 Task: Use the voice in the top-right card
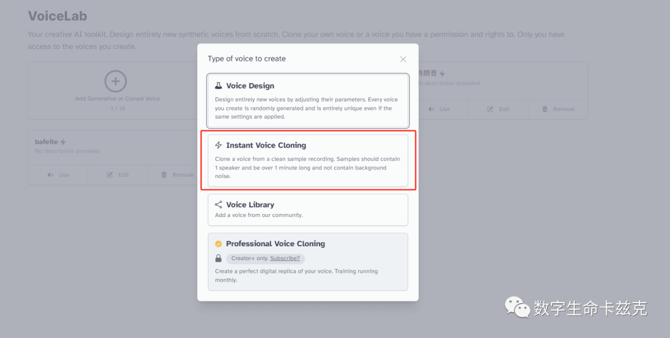[440, 109]
